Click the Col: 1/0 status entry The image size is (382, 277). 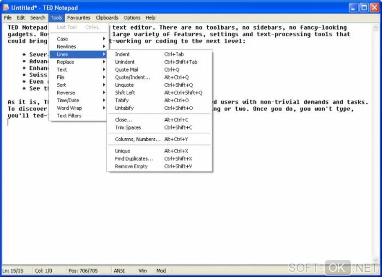pos(43,271)
